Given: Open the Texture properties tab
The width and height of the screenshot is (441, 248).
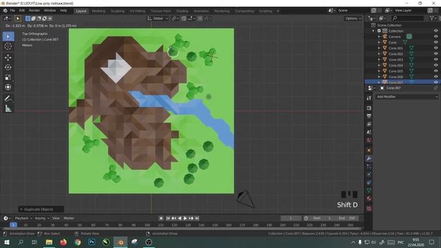Looking at the screenshot, I should click(369, 208).
